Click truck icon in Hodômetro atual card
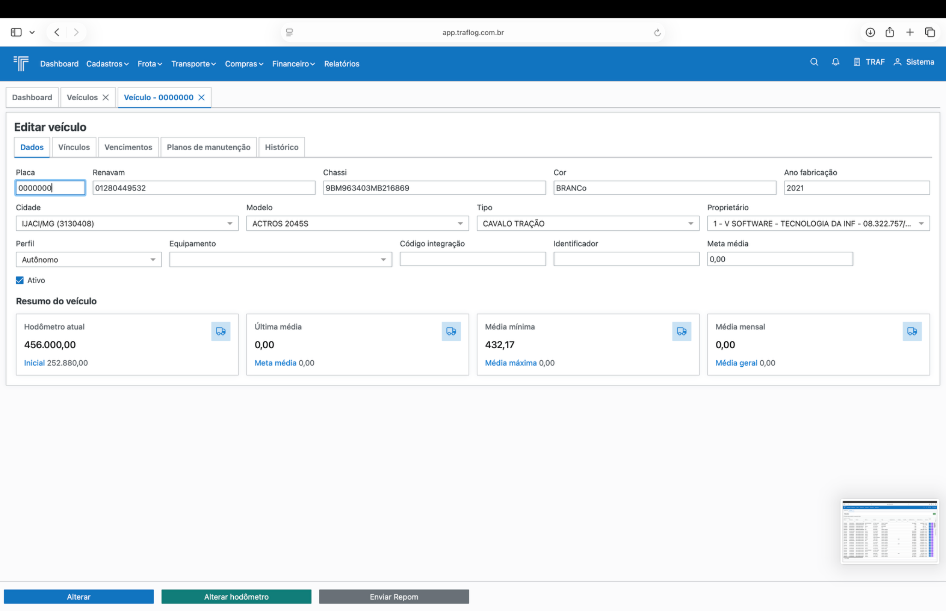 click(220, 331)
